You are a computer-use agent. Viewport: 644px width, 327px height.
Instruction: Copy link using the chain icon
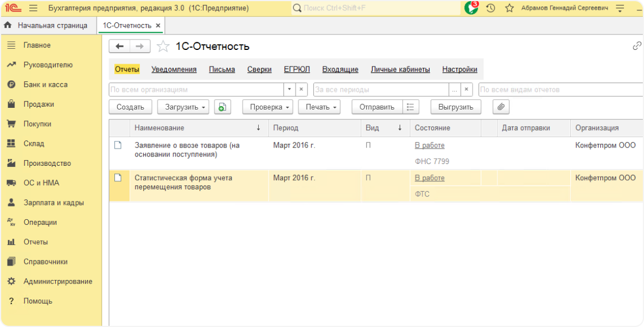click(637, 45)
